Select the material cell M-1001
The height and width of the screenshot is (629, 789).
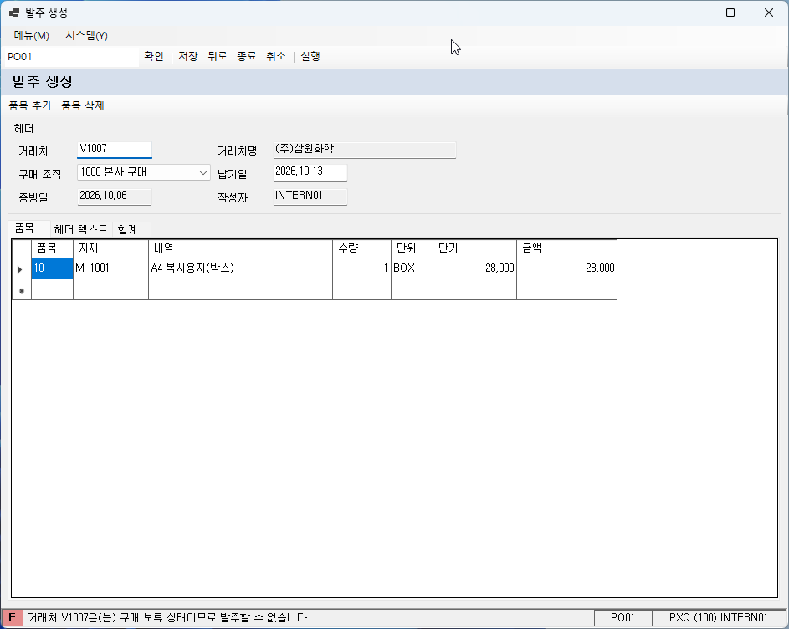pos(110,268)
